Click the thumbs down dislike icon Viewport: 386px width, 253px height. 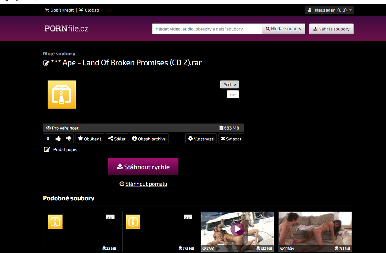(x=68, y=139)
